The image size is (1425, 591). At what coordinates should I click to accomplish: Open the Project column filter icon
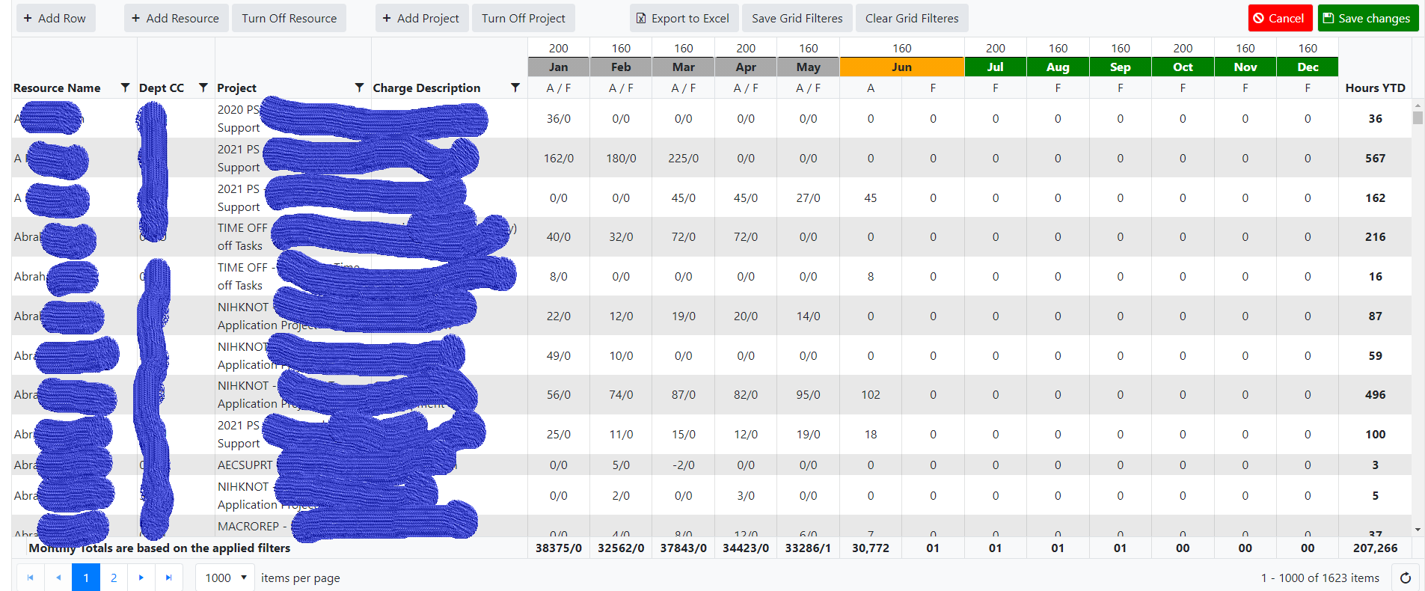coord(359,88)
